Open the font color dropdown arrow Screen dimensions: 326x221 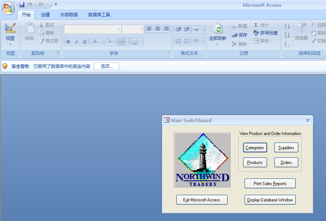(100, 42)
